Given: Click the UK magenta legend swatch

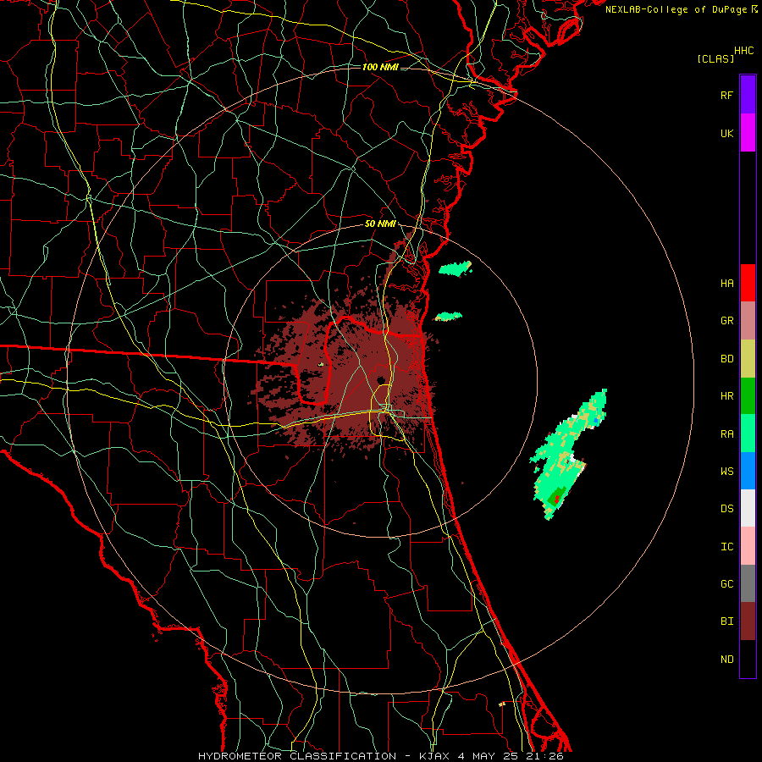Looking at the screenshot, I should click(748, 133).
